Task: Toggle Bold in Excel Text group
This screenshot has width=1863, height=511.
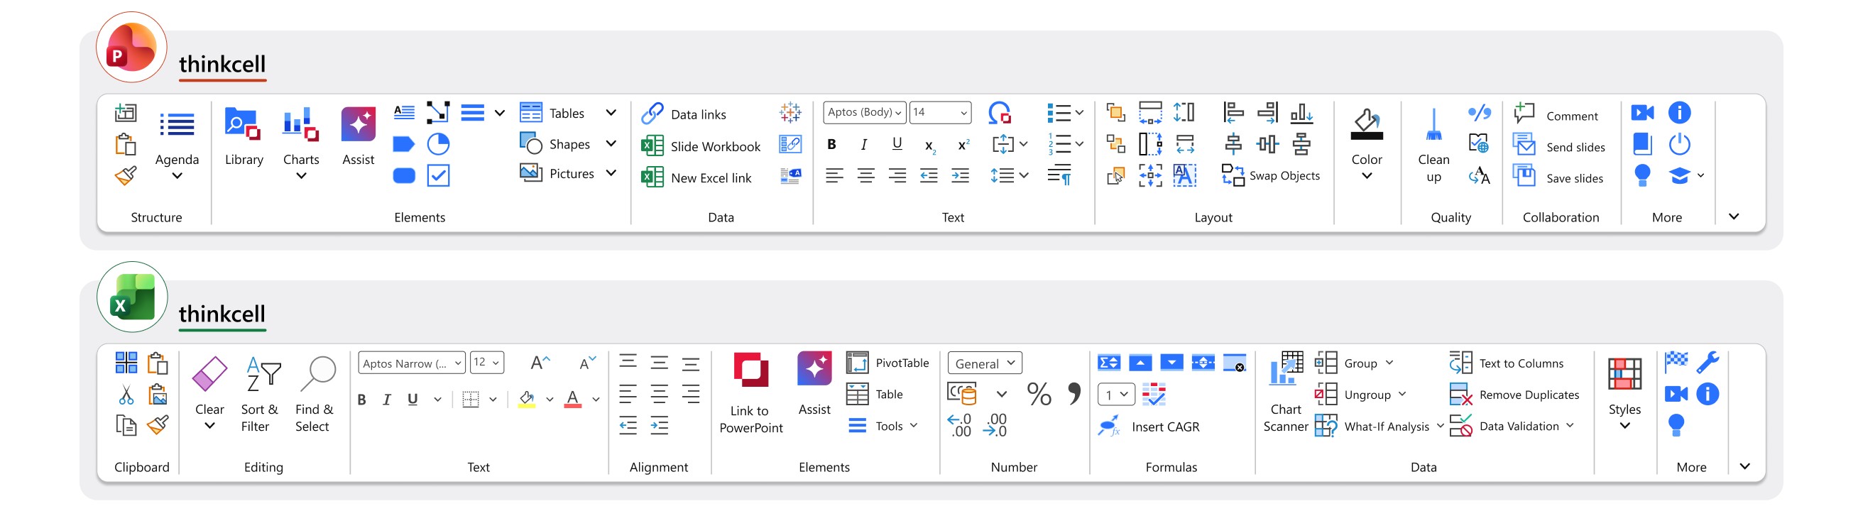Action: [361, 399]
